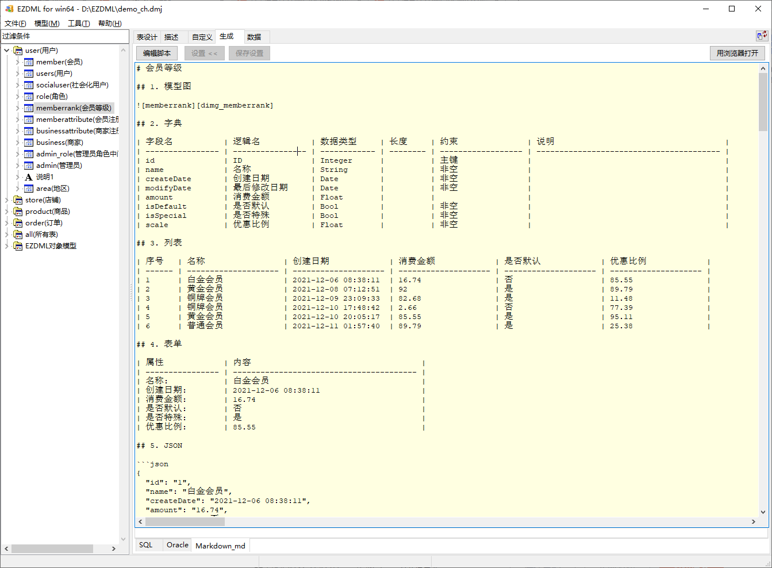This screenshot has height=568, width=772.
Task: Click the memberattribute table icon
Action: 29,120
